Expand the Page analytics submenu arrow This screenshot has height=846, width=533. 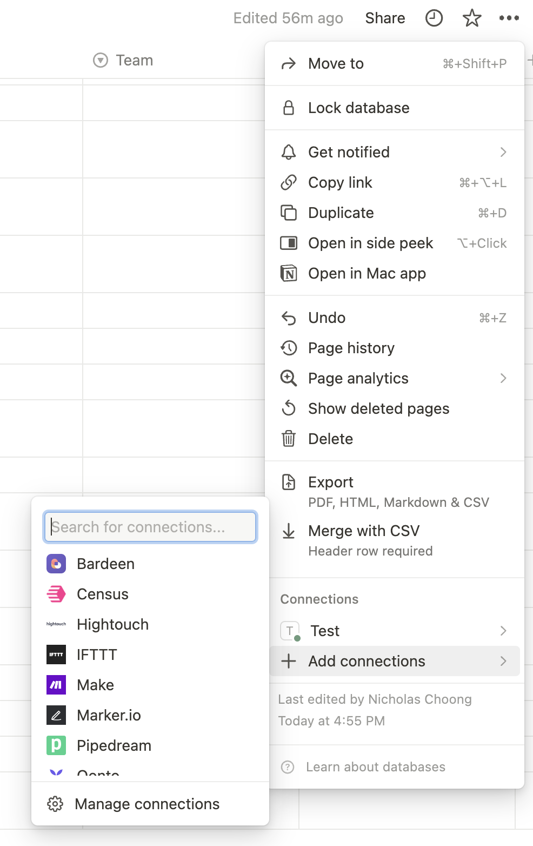click(503, 379)
